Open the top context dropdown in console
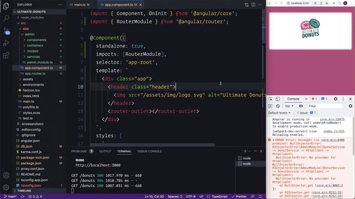355x199 pixels. coord(289,106)
